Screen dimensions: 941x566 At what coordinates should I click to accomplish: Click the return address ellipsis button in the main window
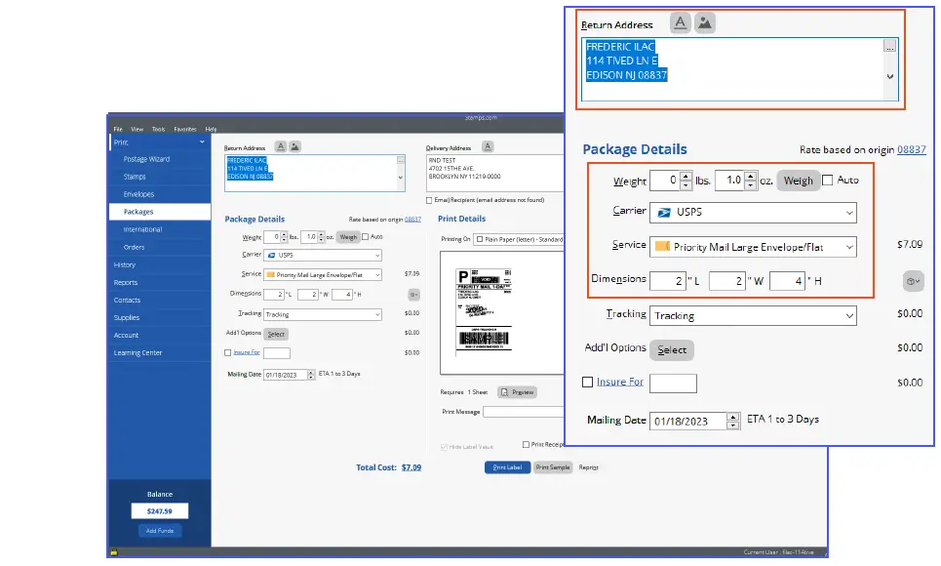[400, 160]
